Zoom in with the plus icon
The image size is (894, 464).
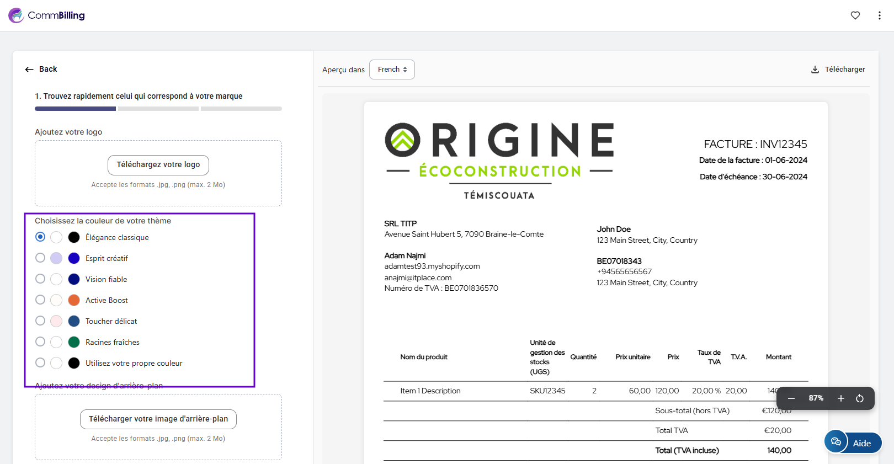[x=840, y=398]
